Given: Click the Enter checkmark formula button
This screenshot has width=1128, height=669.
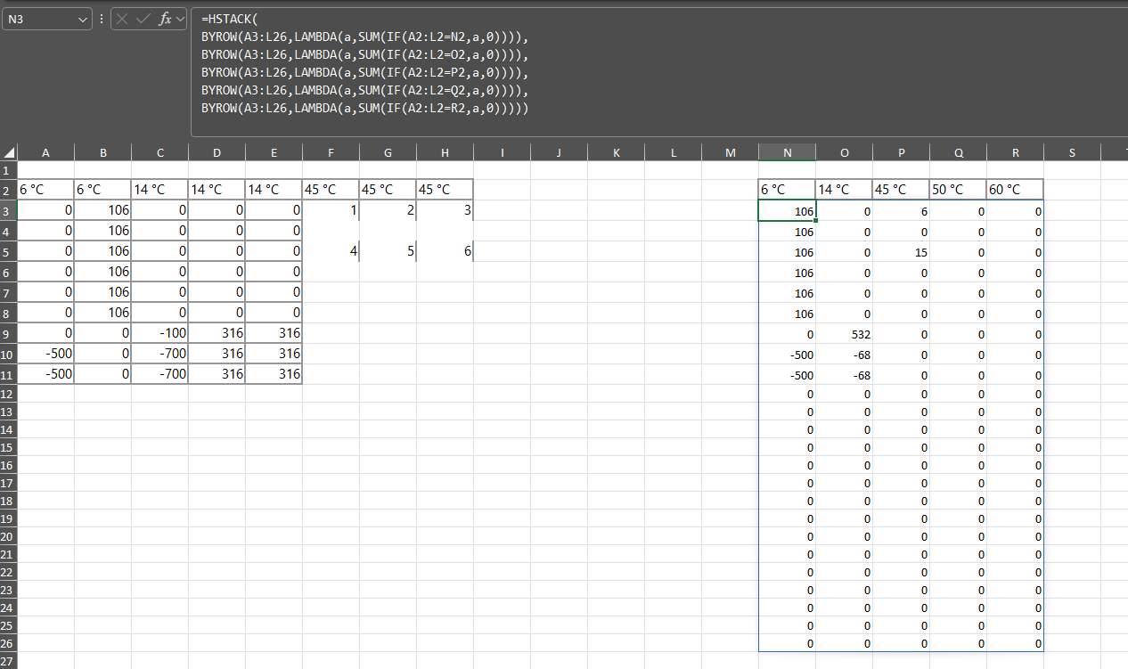Looking at the screenshot, I should coord(143,19).
